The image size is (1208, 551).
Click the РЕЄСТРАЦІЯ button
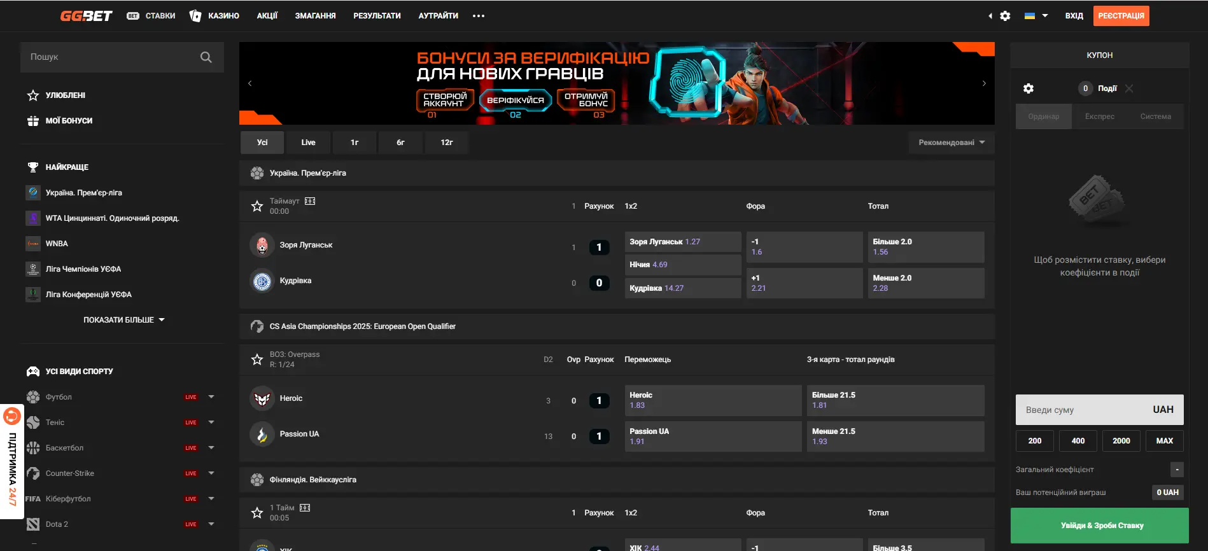click(x=1121, y=16)
